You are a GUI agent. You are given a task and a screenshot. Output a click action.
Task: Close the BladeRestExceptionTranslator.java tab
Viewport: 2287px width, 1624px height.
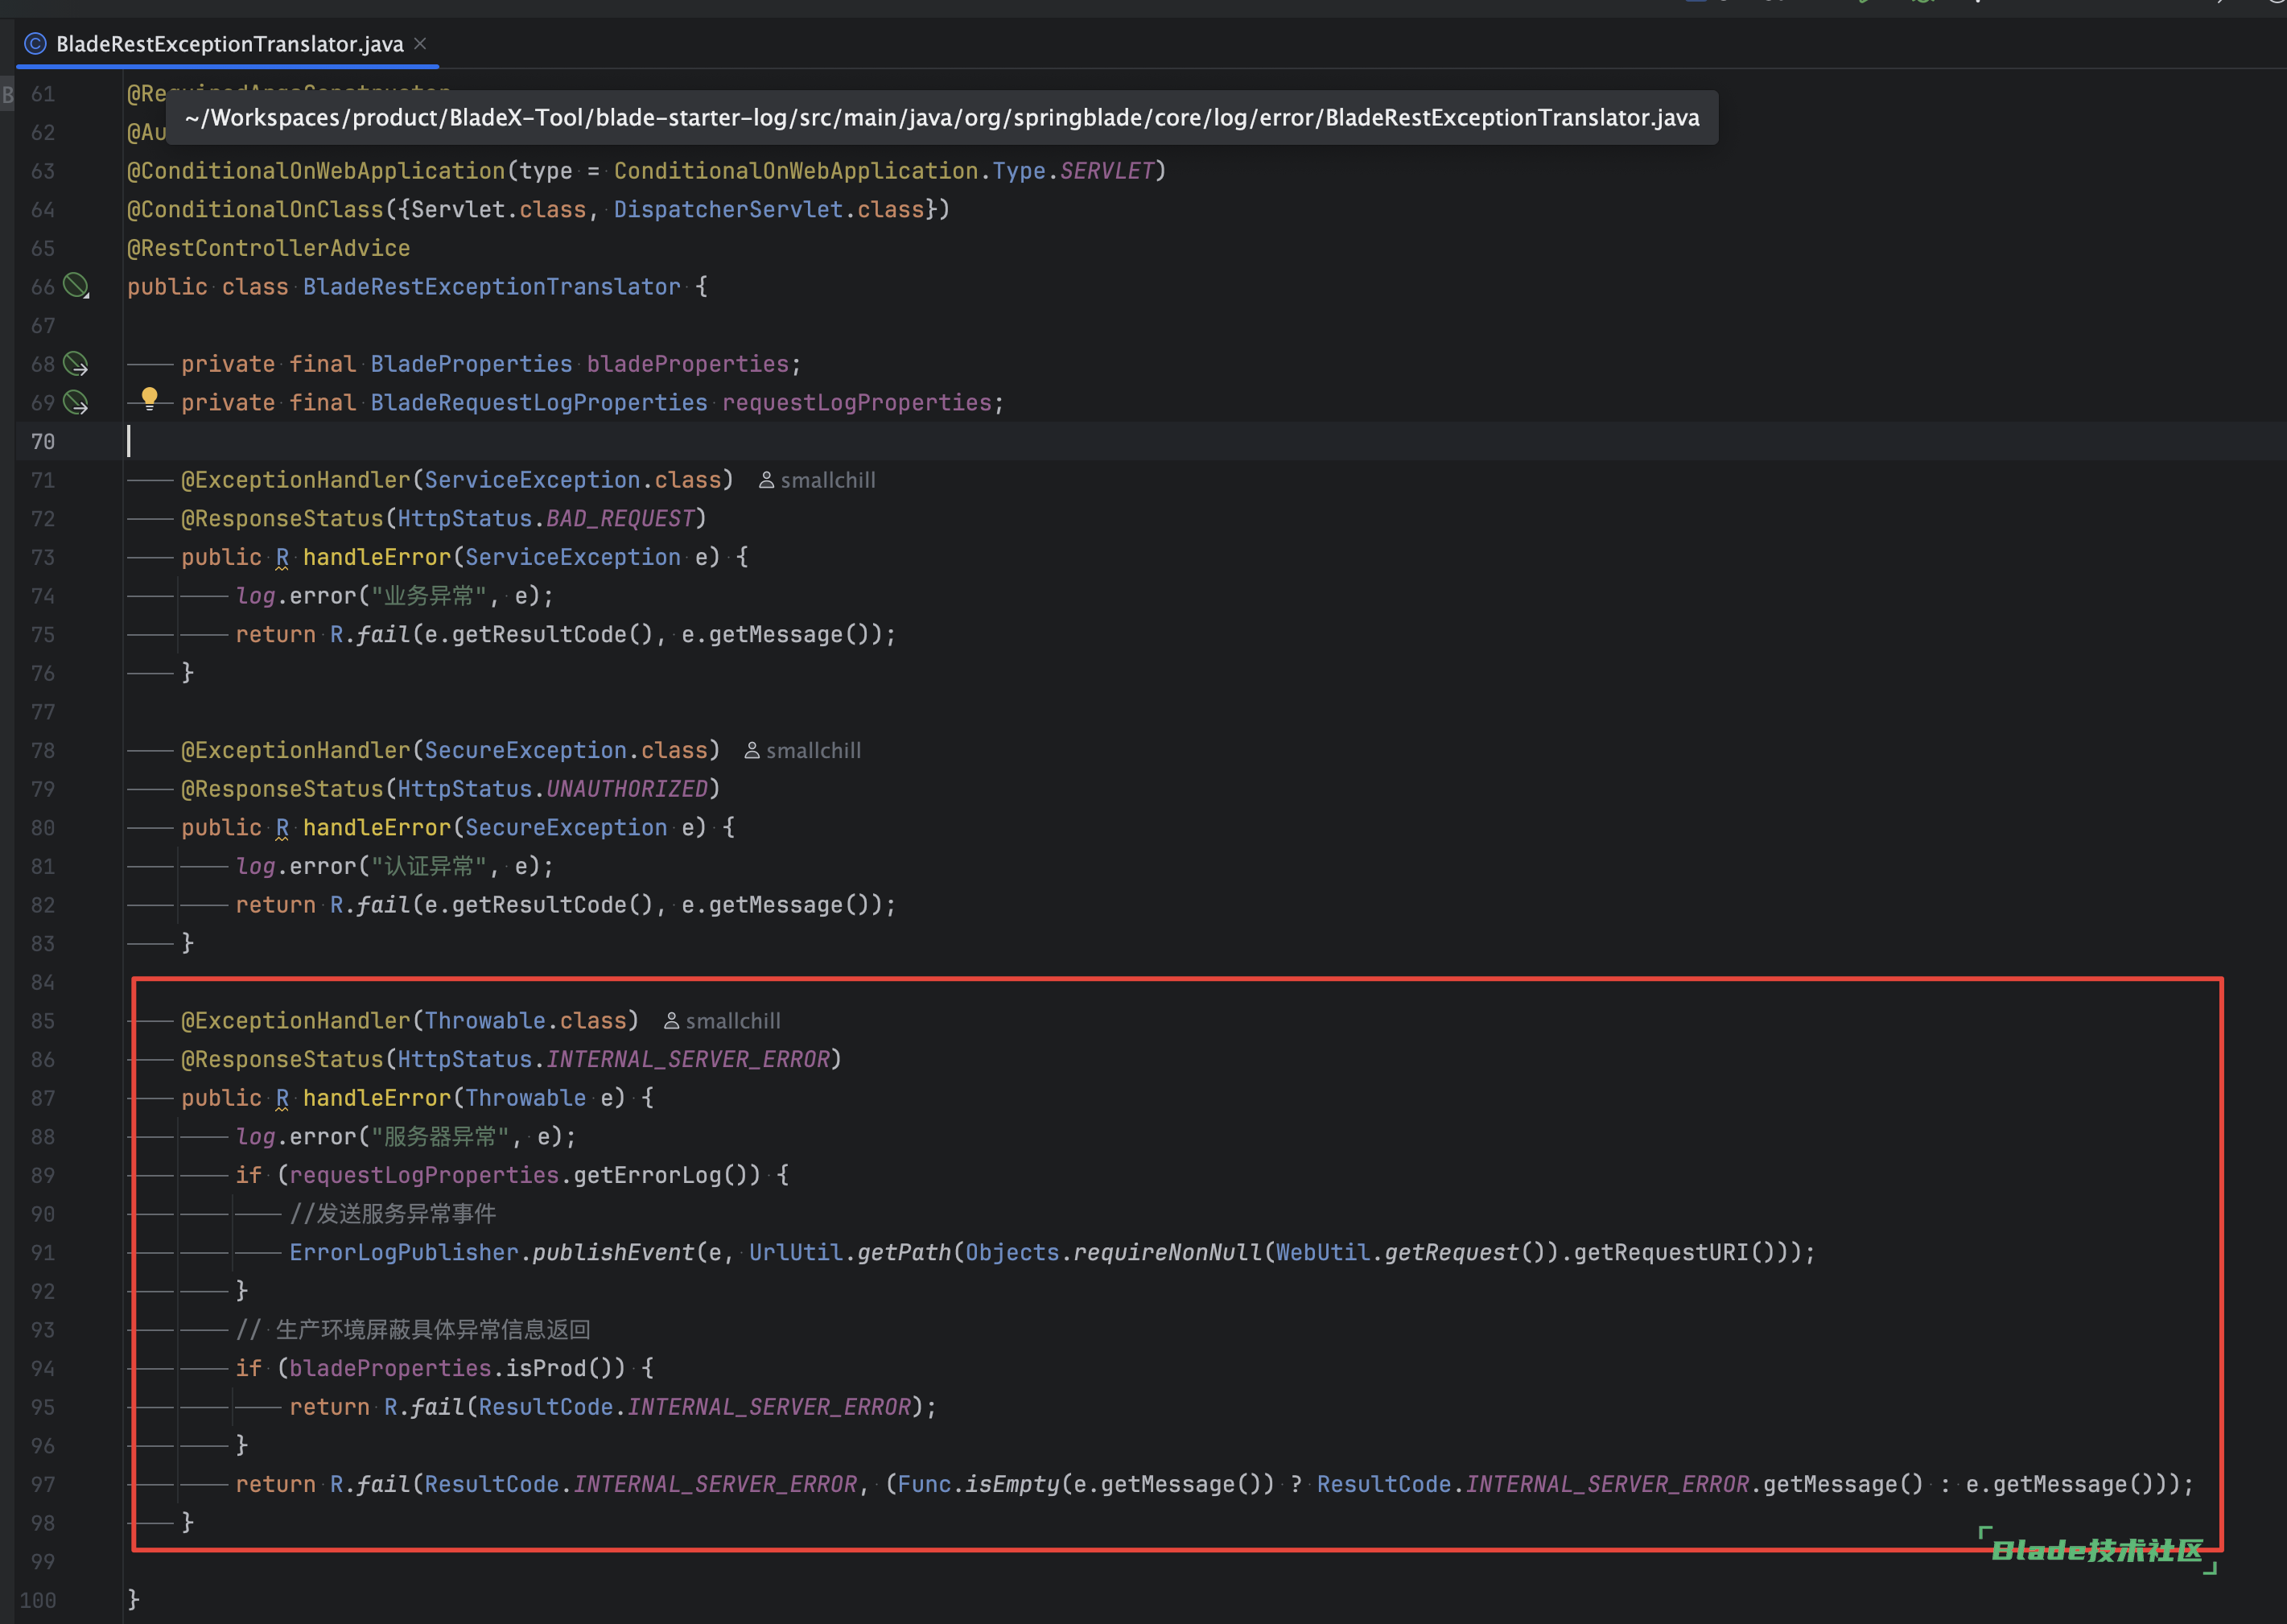point(421,43)
